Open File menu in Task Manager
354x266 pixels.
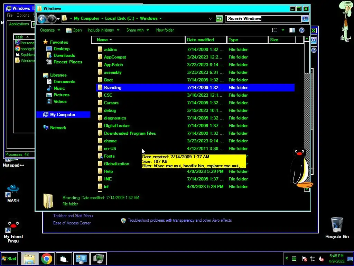tap(10, 15)
